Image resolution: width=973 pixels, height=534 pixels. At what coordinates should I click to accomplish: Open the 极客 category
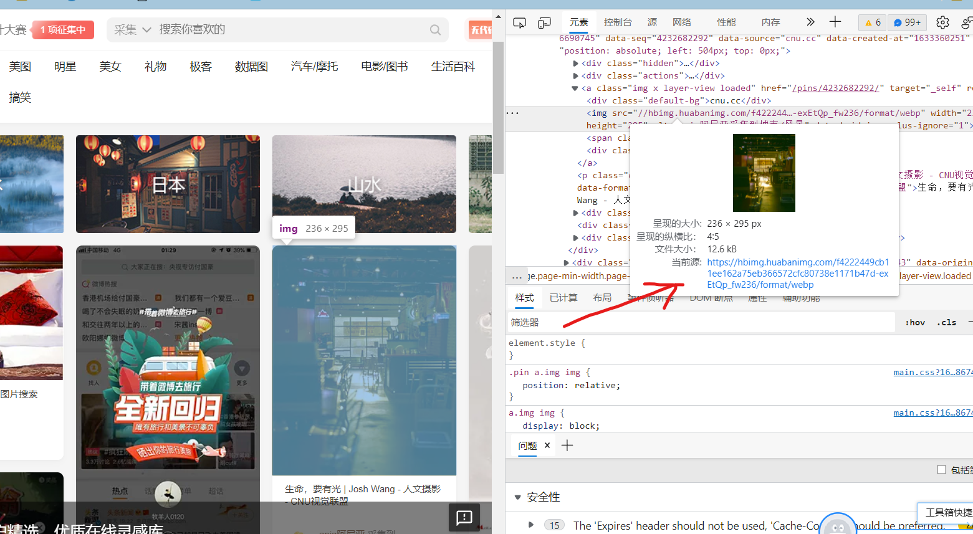point(201,66)
